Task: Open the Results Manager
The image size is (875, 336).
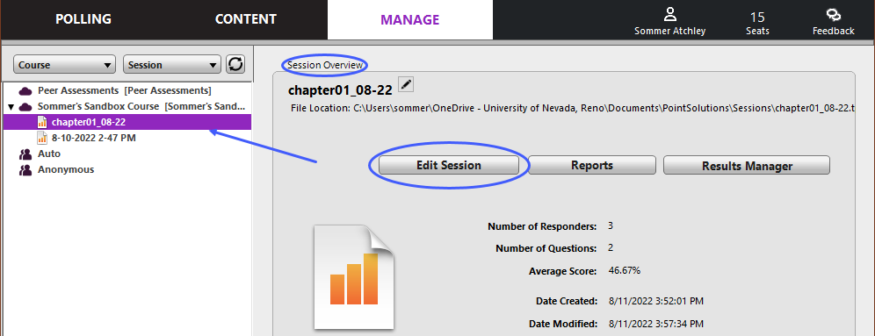Action: 747,166
